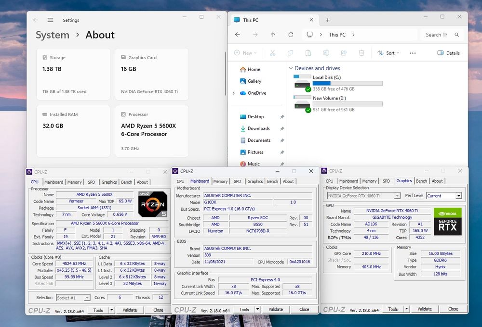This screenshot has height=327, width=482.
Task: Open Tools dropdown arrow in CPU tab window
Action: click(112, 310)
